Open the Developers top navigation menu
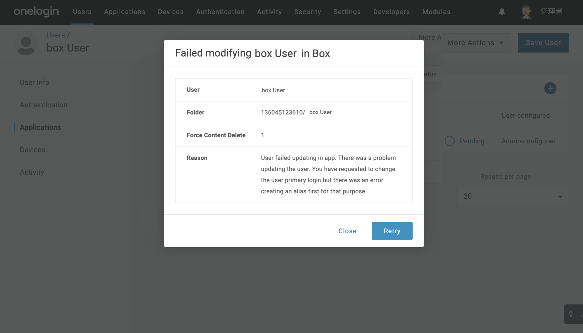Screen dimensions: 583x333 (391, 12)
